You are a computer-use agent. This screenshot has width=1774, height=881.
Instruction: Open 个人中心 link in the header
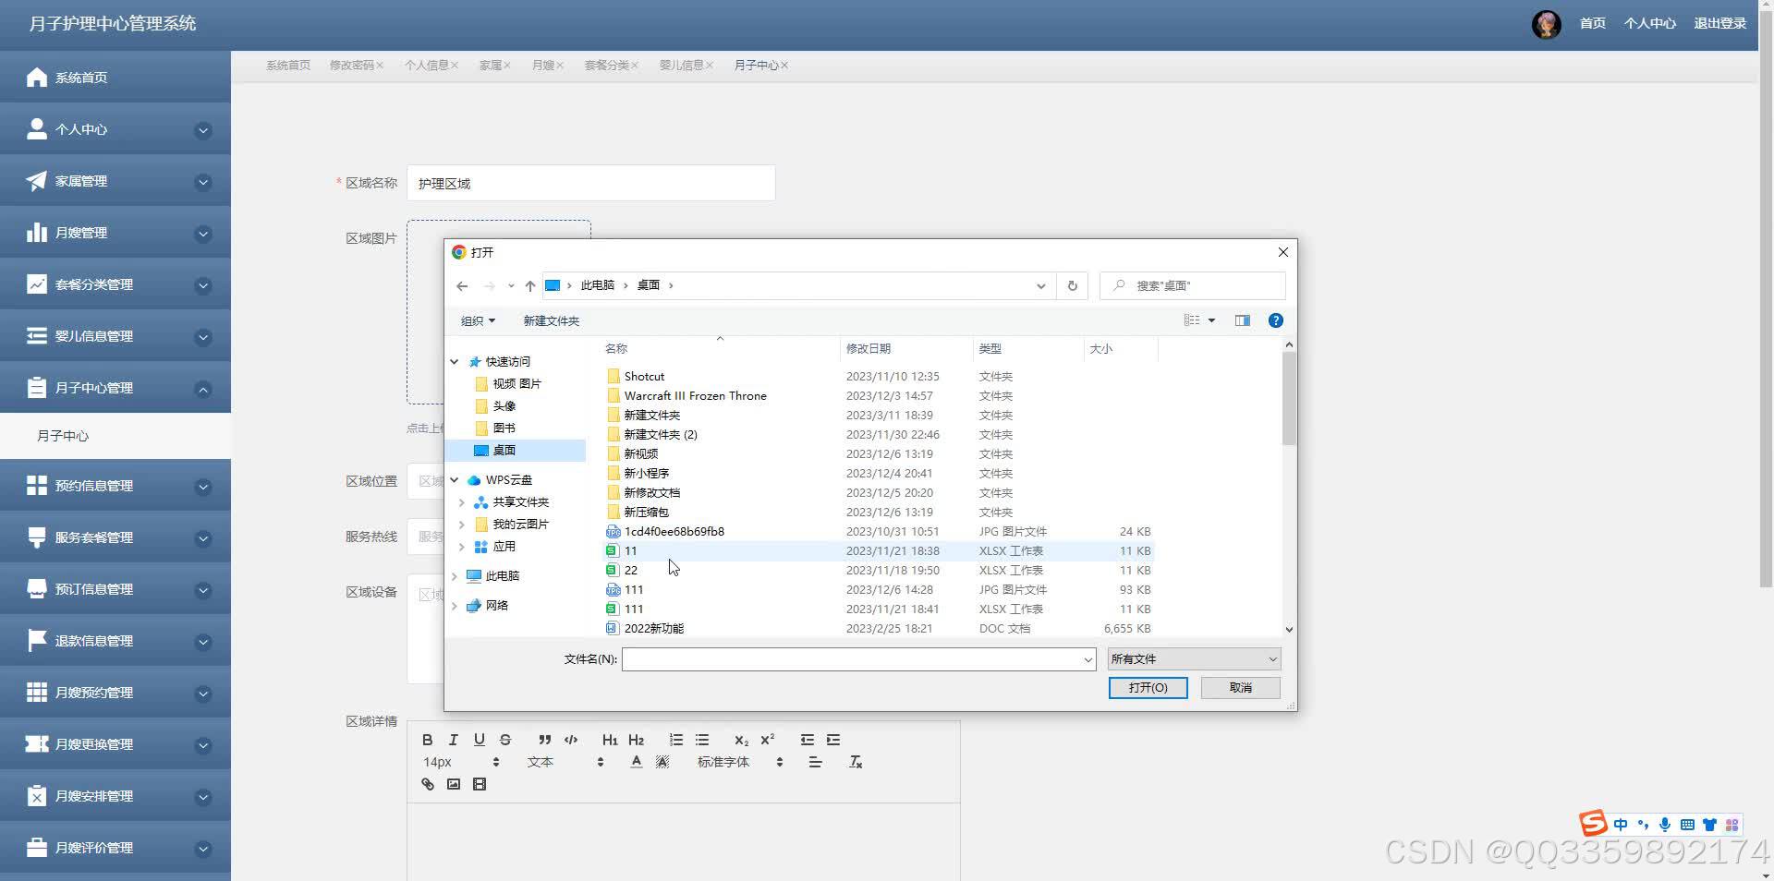(1649, 24)
